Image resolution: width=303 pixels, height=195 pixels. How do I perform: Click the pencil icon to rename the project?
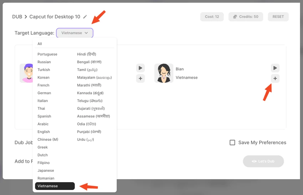[x=85, y=17]
